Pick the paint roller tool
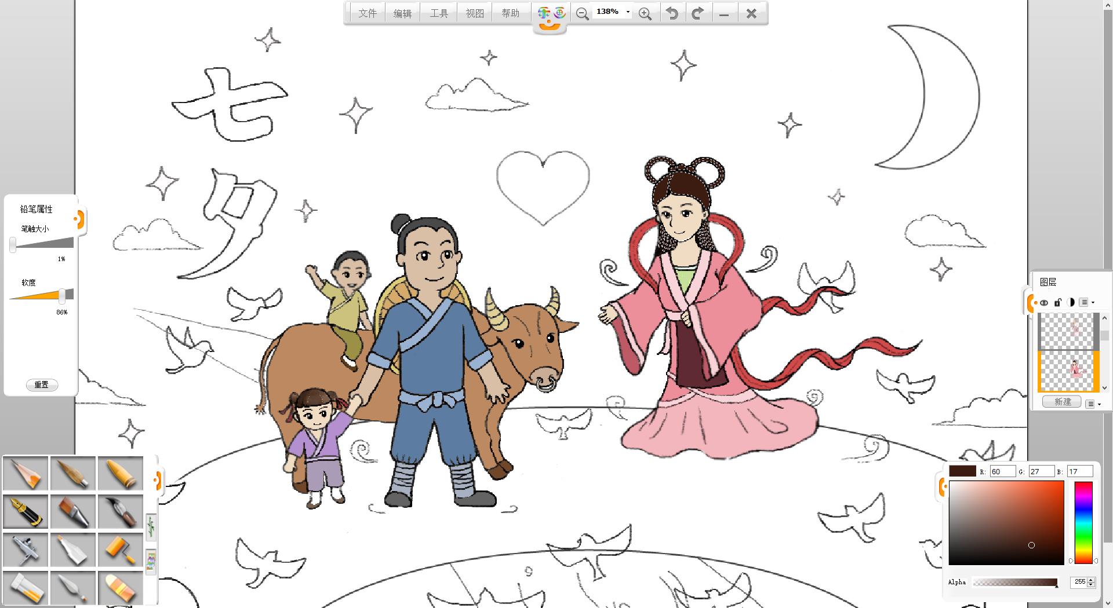1113x608 pixels. pos(121,550)
